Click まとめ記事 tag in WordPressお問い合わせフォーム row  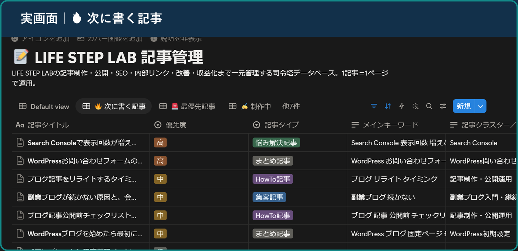tap(273, 161)
